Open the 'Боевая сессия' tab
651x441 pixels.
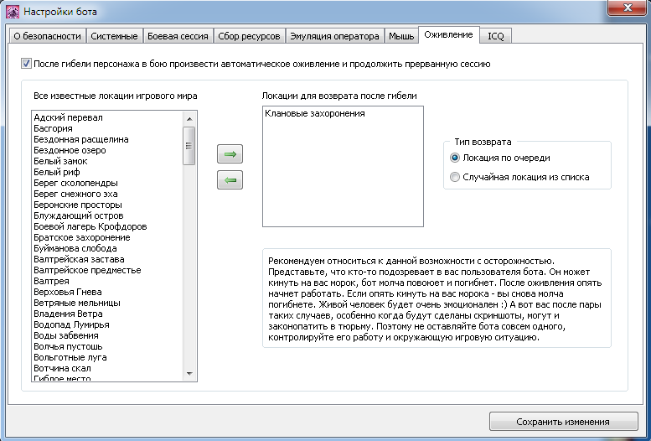178,36
